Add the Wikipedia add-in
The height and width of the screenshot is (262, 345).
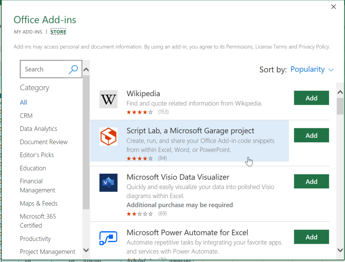click(311, 98)
